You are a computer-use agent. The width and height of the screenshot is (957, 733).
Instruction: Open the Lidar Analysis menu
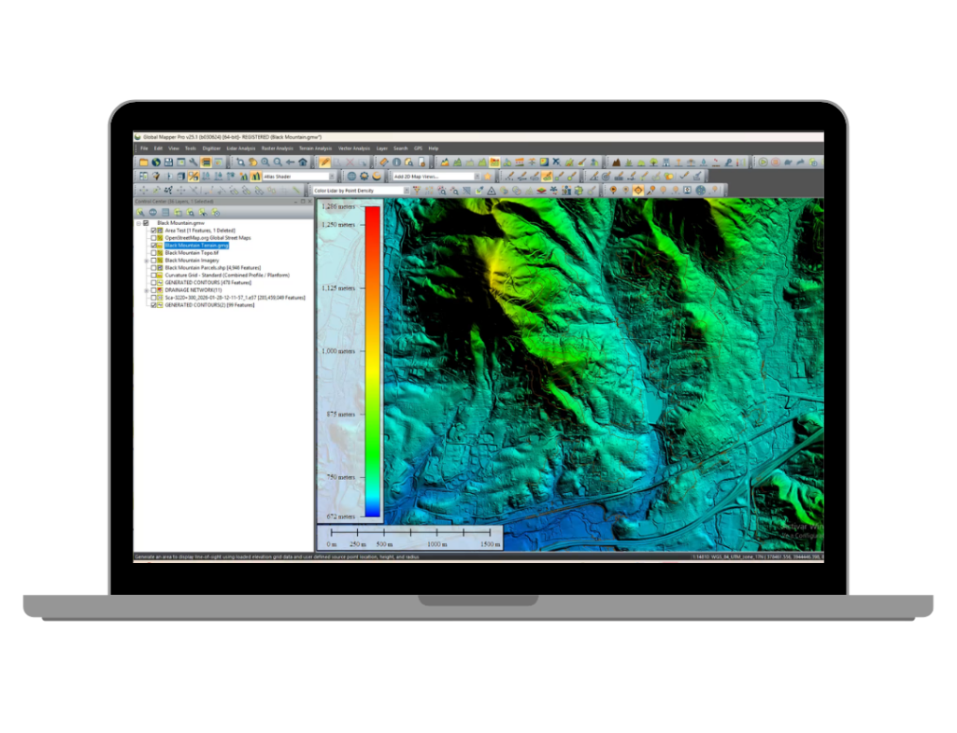click(241, 148)
